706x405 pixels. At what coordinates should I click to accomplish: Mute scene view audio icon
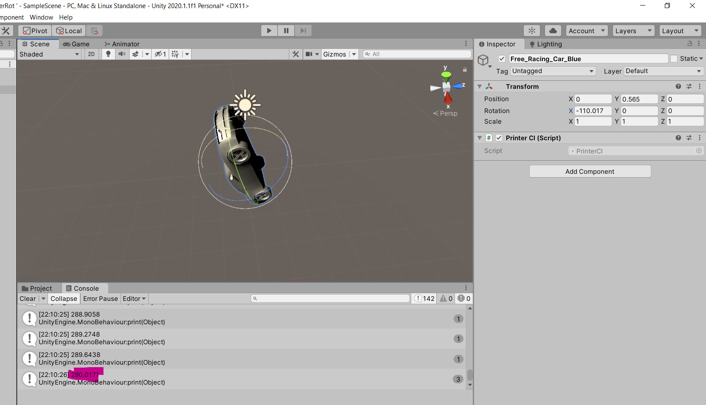pyautogui.click(x=121, y=54)
